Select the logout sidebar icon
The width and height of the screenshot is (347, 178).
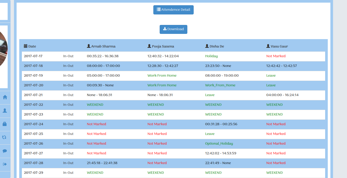[5, 164]
